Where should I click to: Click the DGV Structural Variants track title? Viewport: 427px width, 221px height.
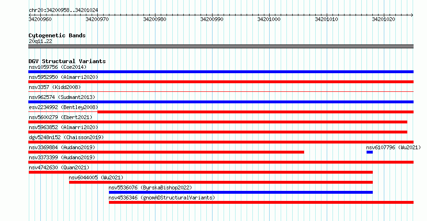(x=67, y=61)
